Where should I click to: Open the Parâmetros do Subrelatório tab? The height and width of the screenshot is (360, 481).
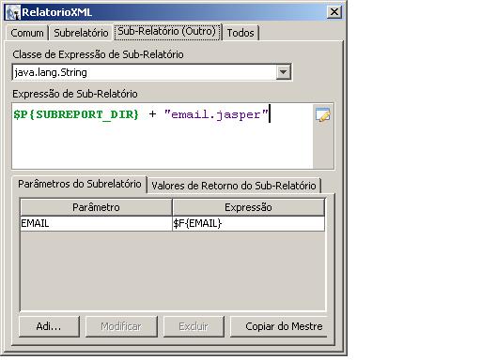pyautogui.click(x=80, y=184)
